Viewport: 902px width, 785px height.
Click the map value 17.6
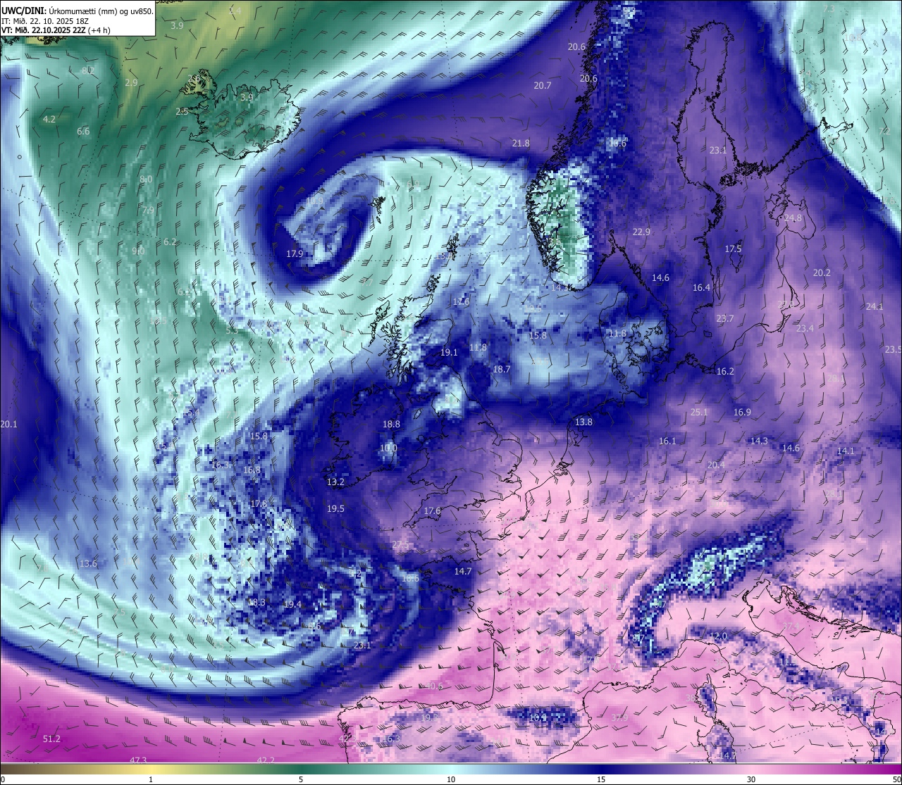[x=432, y=510]
